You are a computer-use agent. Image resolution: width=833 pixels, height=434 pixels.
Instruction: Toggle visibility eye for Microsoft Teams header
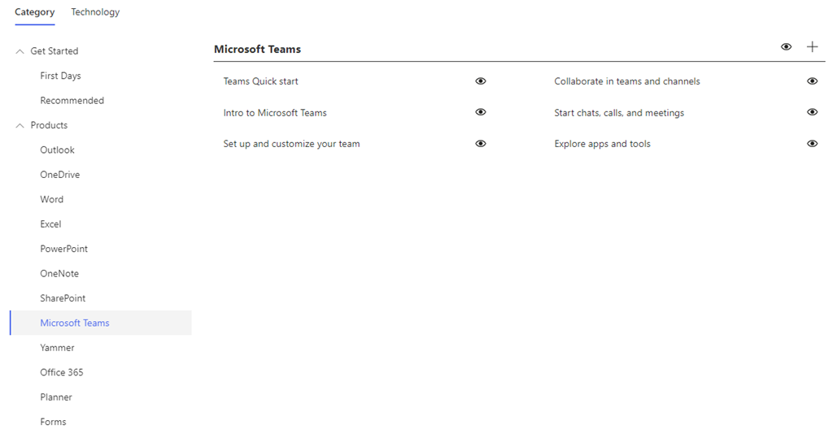pos(786,47)
